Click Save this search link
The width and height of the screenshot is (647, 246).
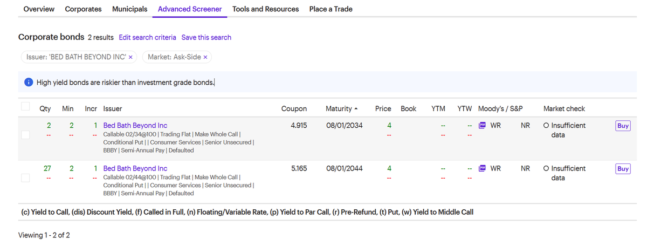(206, 37)
